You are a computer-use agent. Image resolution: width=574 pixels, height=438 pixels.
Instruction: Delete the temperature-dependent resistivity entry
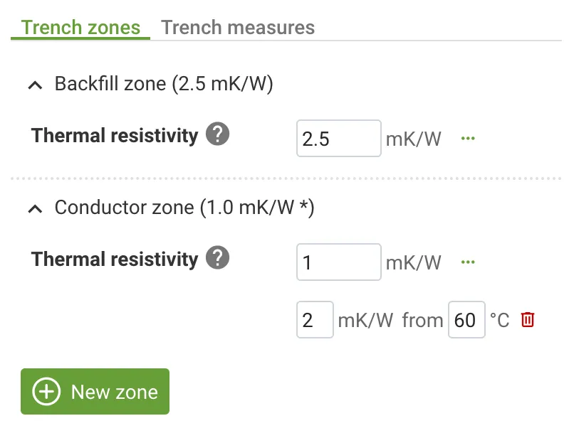click(x=527, y=320)
